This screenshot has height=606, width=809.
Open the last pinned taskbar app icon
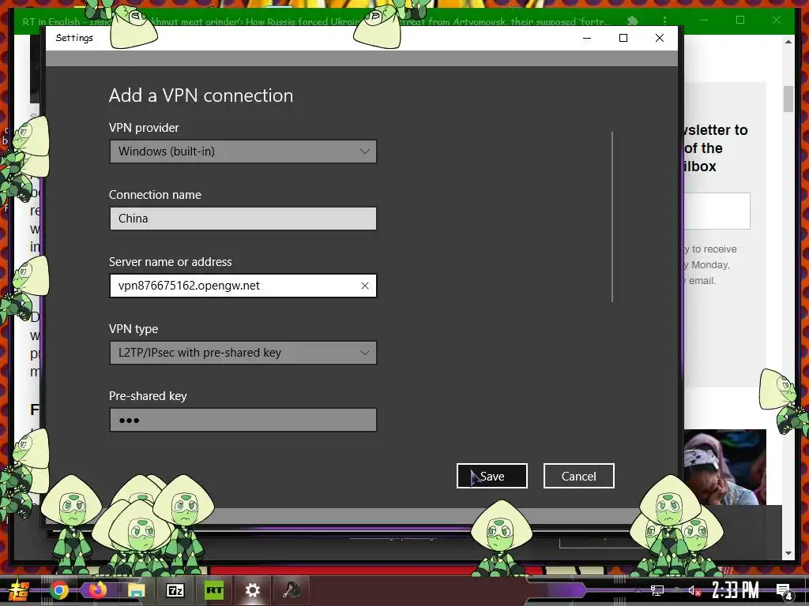click(292, 590)
